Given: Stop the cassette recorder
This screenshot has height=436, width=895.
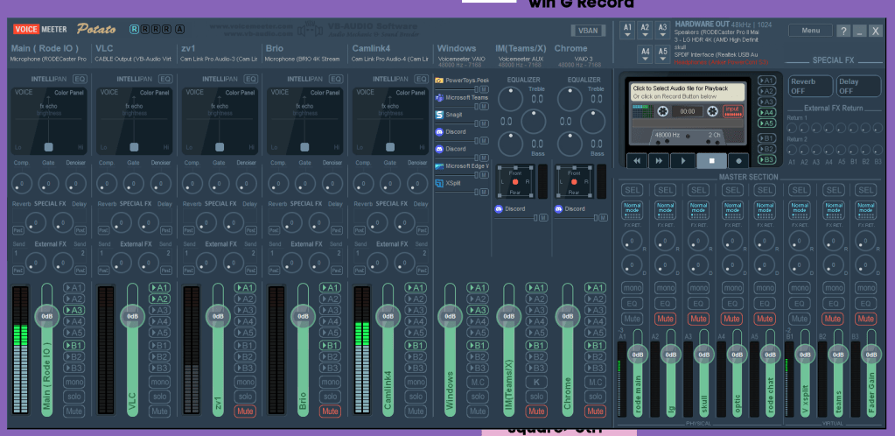Looking at the screenshot, I should pyautogui.click(x=712, y=161).
